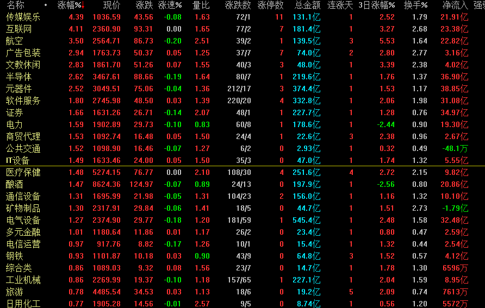Sort by the 换手% column header
Viewport: 485px width, 308px height.
tap(416, 5)
